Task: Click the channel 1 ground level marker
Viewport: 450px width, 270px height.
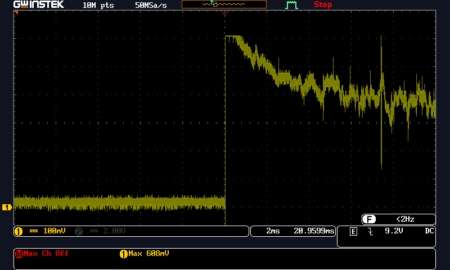Action: point(7,207)
